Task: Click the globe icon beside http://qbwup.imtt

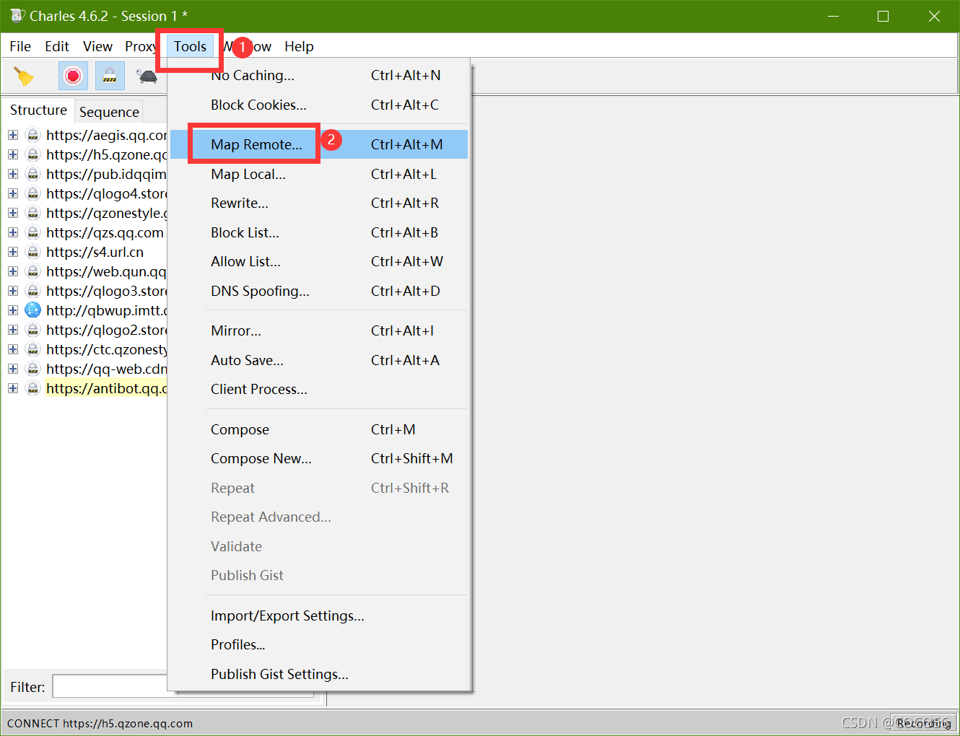Action: [x=33, y=310]
